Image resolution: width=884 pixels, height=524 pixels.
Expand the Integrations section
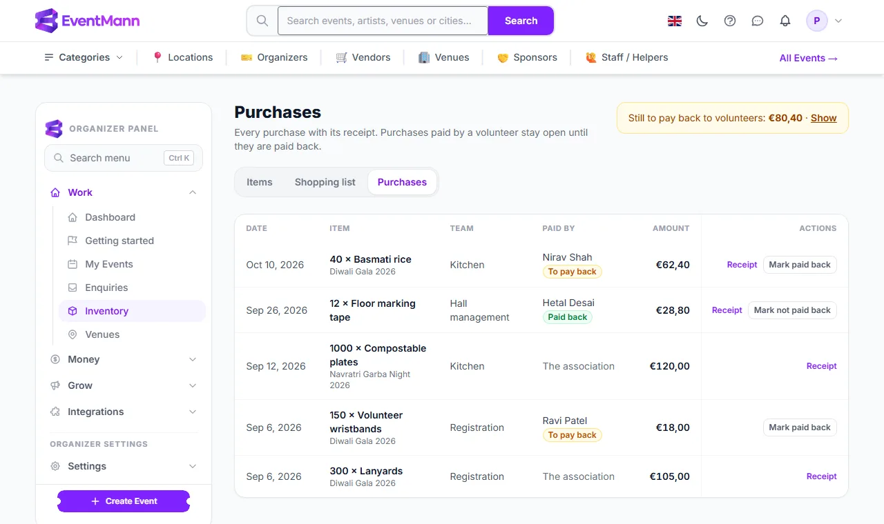[x=124, y=412]
